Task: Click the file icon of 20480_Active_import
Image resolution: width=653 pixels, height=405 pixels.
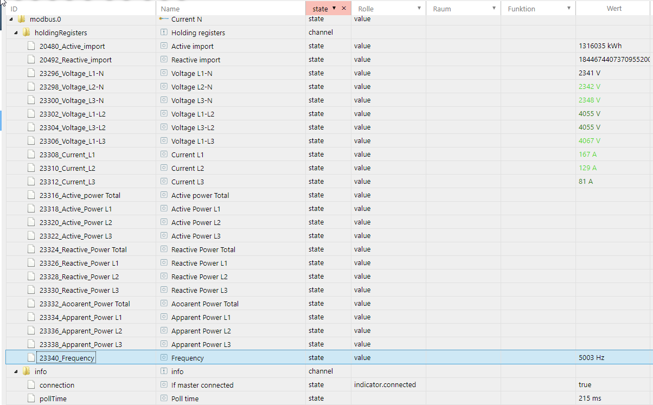Action: 31,46
